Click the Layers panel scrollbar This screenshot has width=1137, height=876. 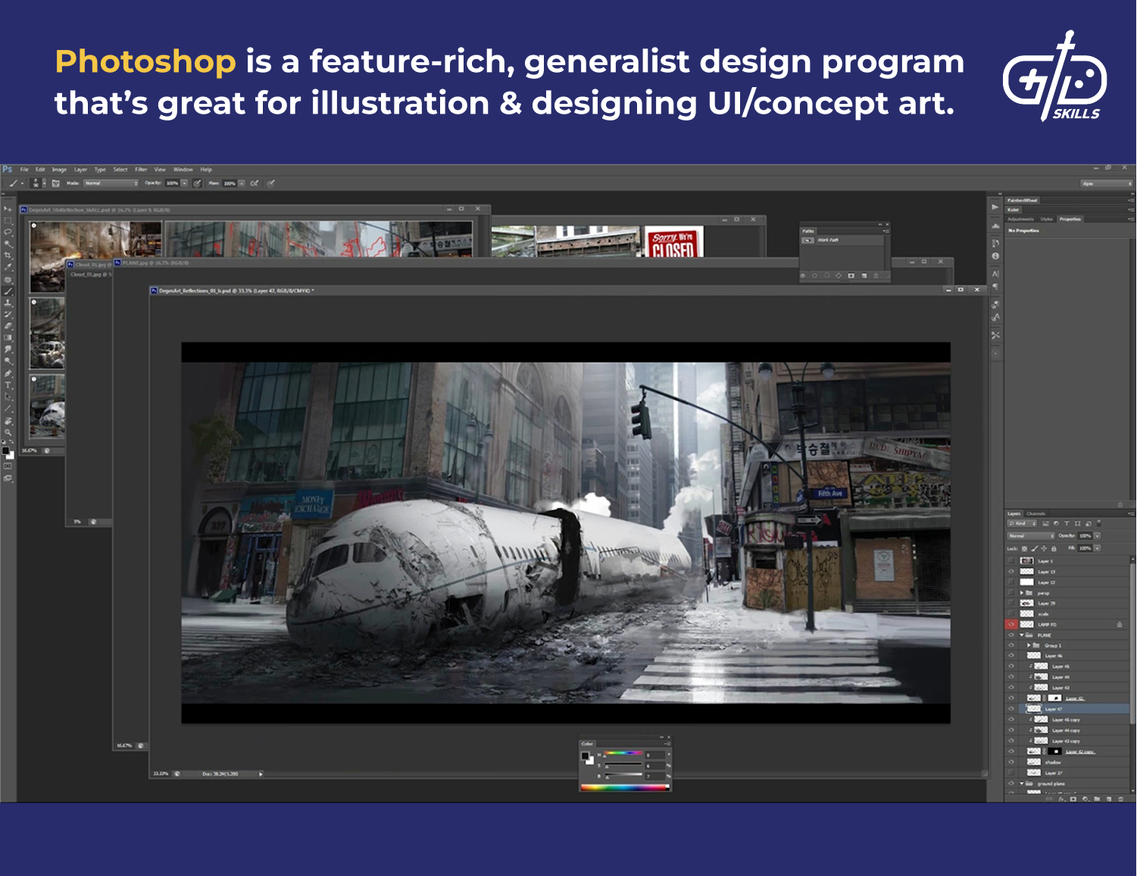coord(1133,644)
